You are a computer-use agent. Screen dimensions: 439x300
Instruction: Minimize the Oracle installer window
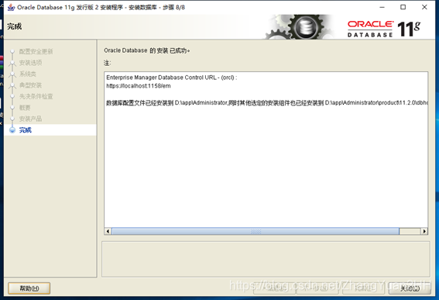(x=382, y=7)
